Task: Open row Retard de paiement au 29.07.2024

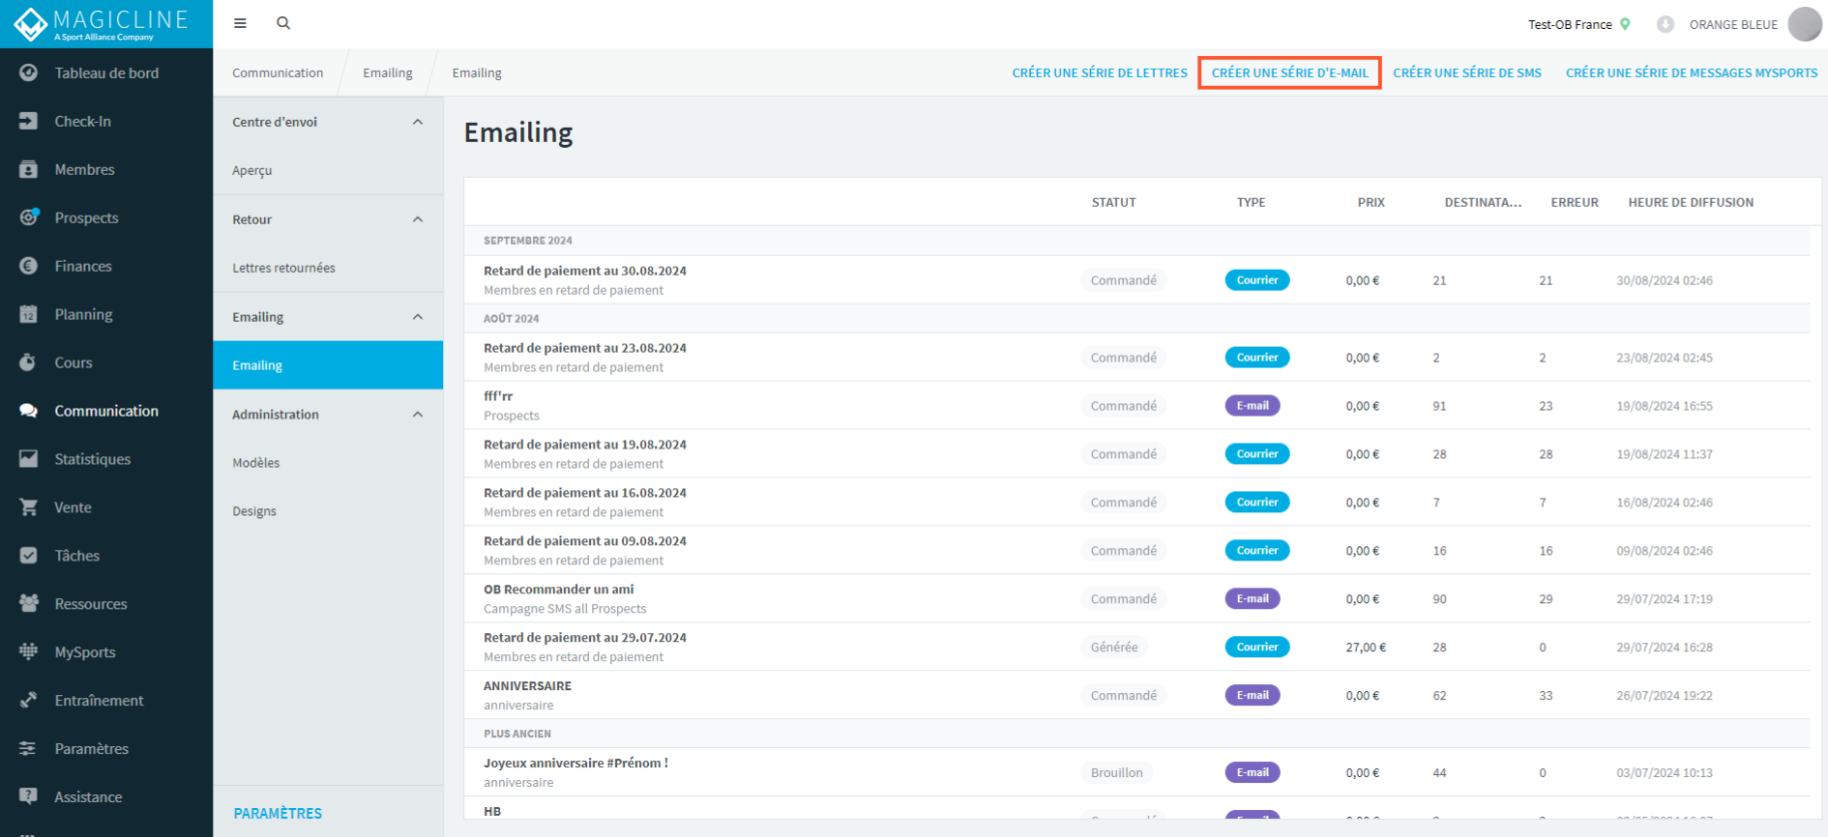Action: (1137, 648)
